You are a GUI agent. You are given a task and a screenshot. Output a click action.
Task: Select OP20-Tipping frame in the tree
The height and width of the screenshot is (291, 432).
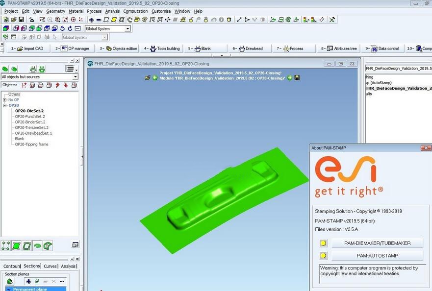pyautogui.click(x=31, y=144)
